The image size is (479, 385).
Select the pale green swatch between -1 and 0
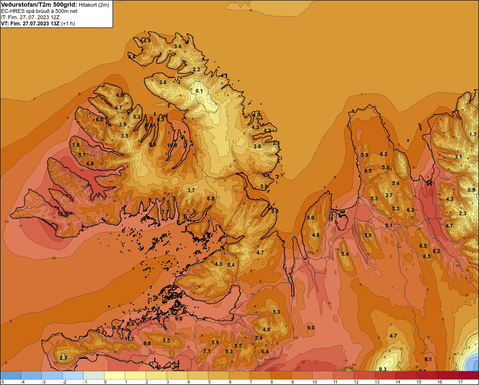pyautogui.click(x=94, y=375)
